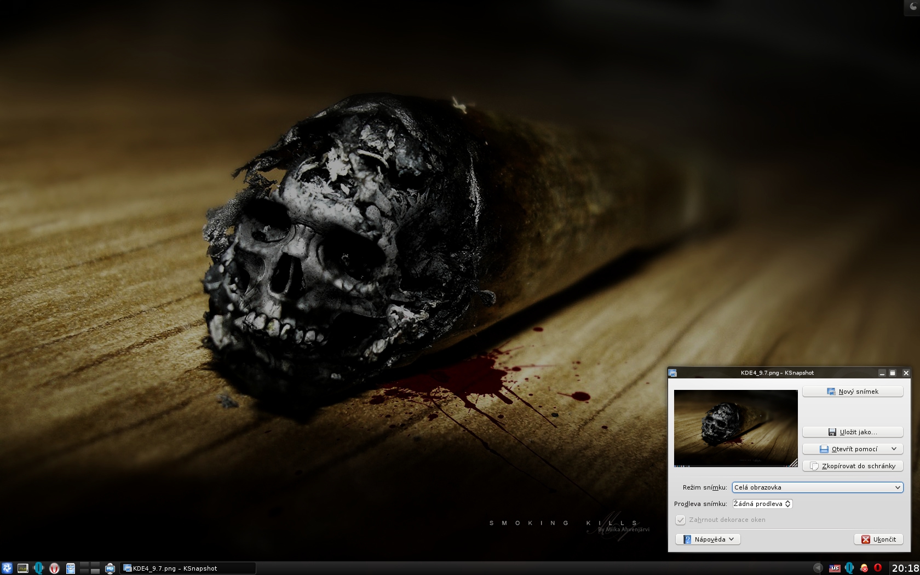
Task: Maximize the KSnapshot window
Action: click(x=893, y=373)
